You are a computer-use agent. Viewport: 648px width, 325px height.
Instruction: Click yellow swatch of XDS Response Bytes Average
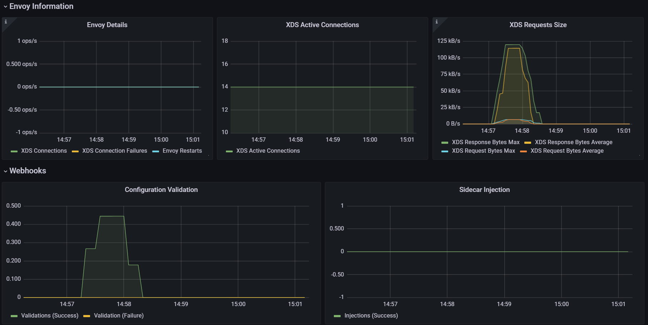coord(528,143)
